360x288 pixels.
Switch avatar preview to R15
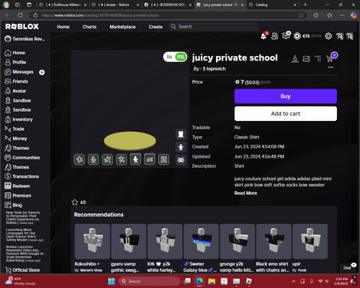181,57
